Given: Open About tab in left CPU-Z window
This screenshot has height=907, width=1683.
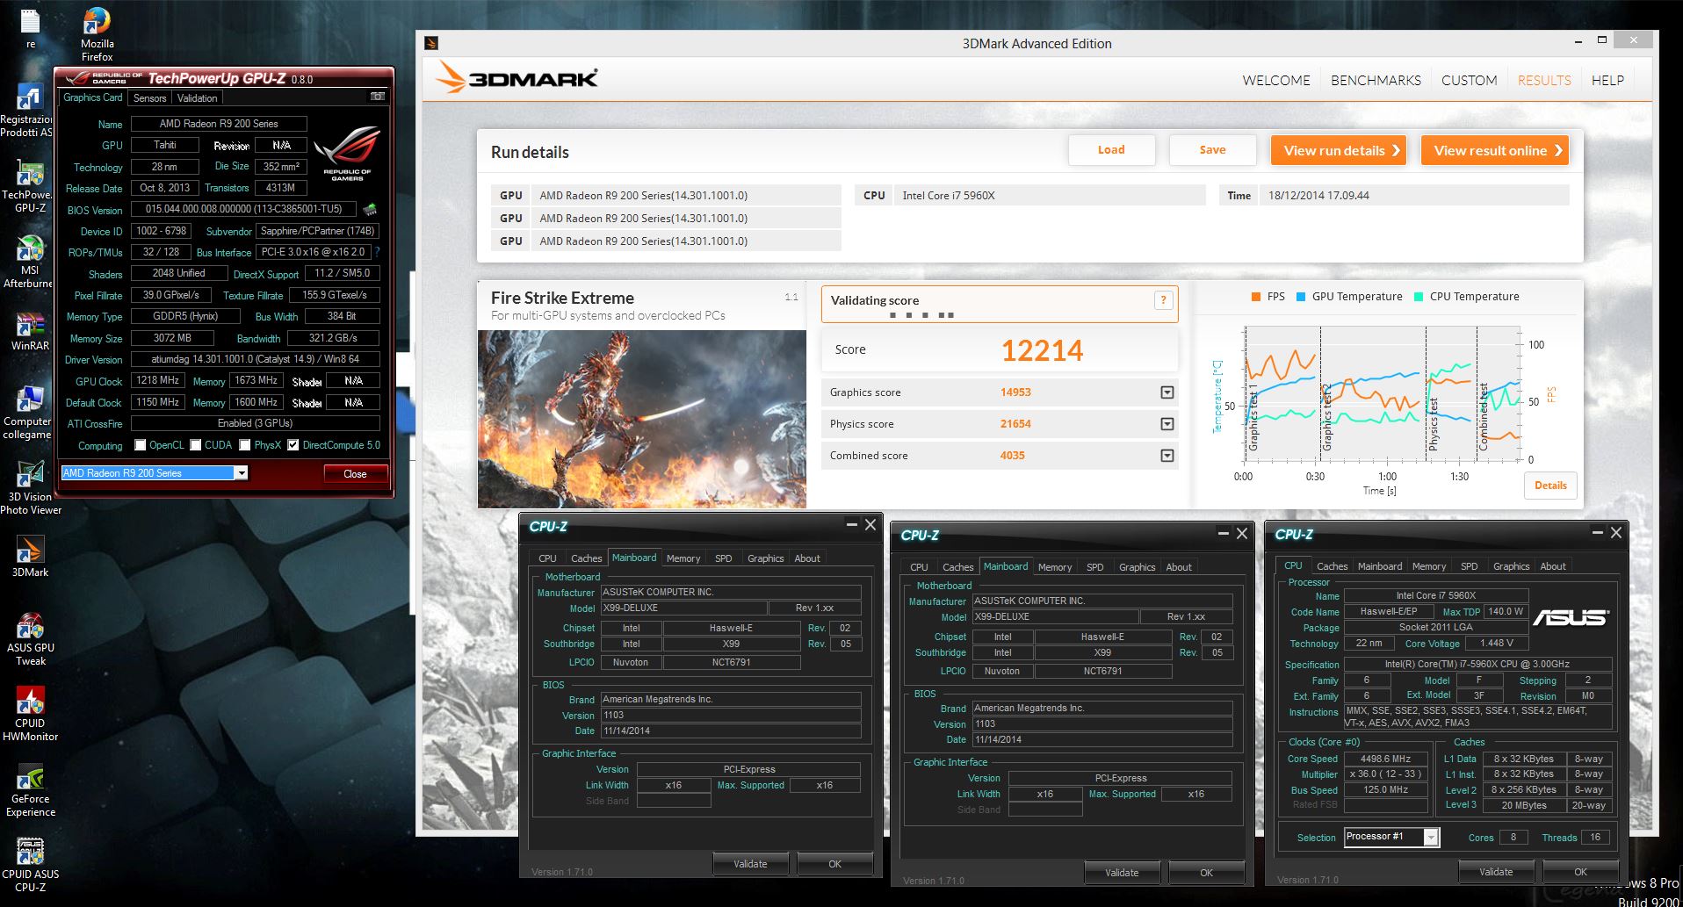Looking at the screenshot, I should 806,558.
